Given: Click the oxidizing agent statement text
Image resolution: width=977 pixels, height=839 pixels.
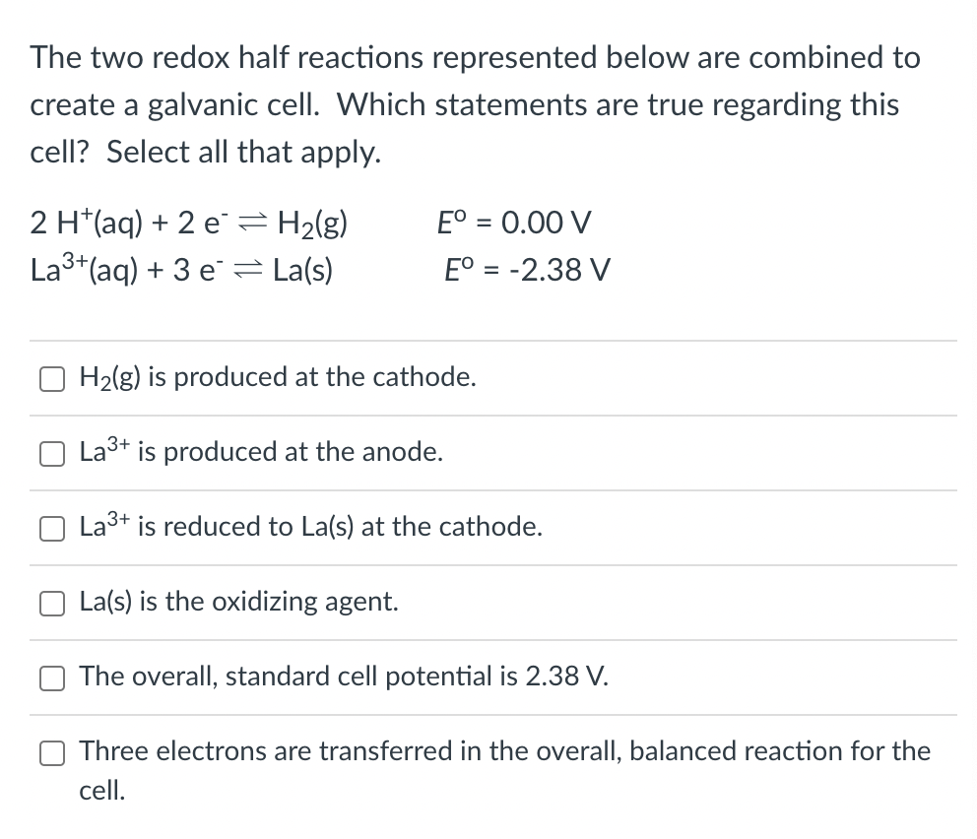Looking at the screenshot, I should pyautogui.click(x=238, y=602).
